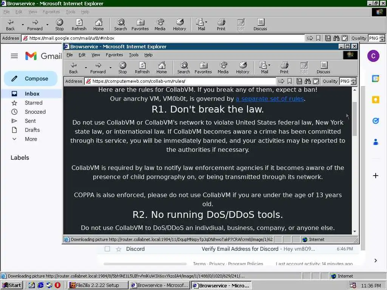Follow 'a separate set of rules' link
Viewport: 387px width, 290px height.
(x=270, y=99)
